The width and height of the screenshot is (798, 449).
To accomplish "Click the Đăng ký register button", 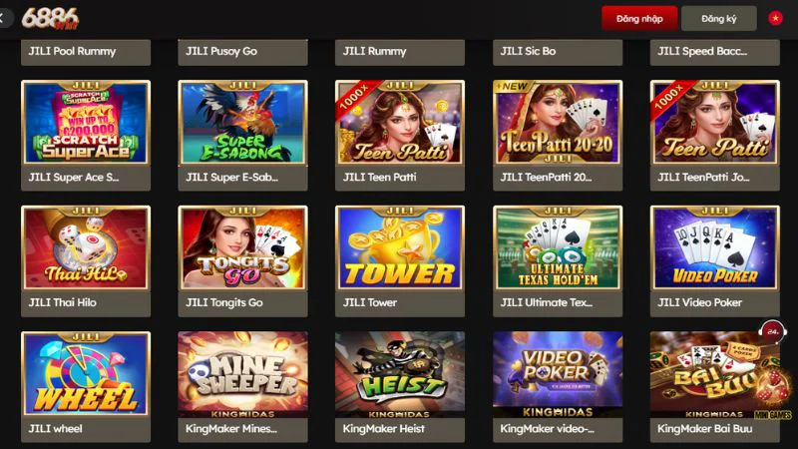I will [718, 19].
